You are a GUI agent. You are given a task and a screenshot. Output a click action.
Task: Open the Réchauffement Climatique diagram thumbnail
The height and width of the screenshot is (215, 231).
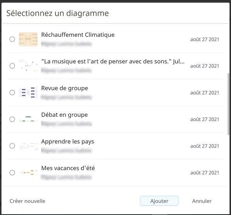(x=28, y=39)
